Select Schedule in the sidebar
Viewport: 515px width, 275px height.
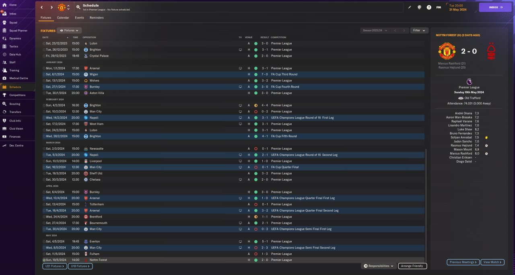[15, 87]
